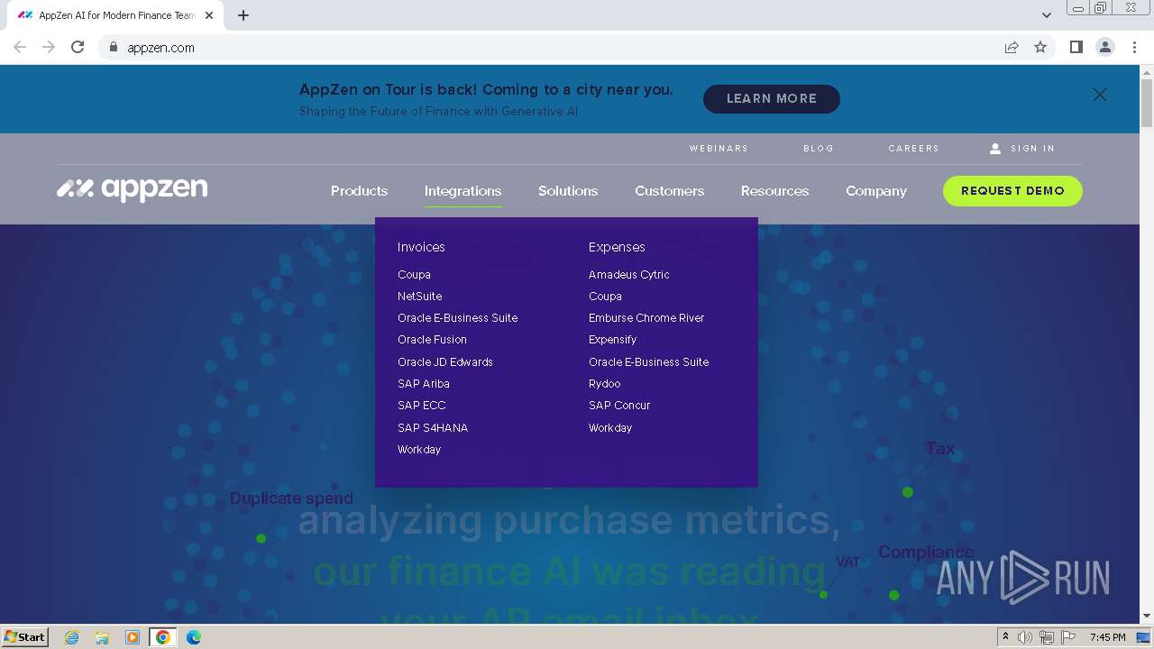Reload the appzen.com page
Viewport: 1154px width, 649px height.
tap(78, 47)
